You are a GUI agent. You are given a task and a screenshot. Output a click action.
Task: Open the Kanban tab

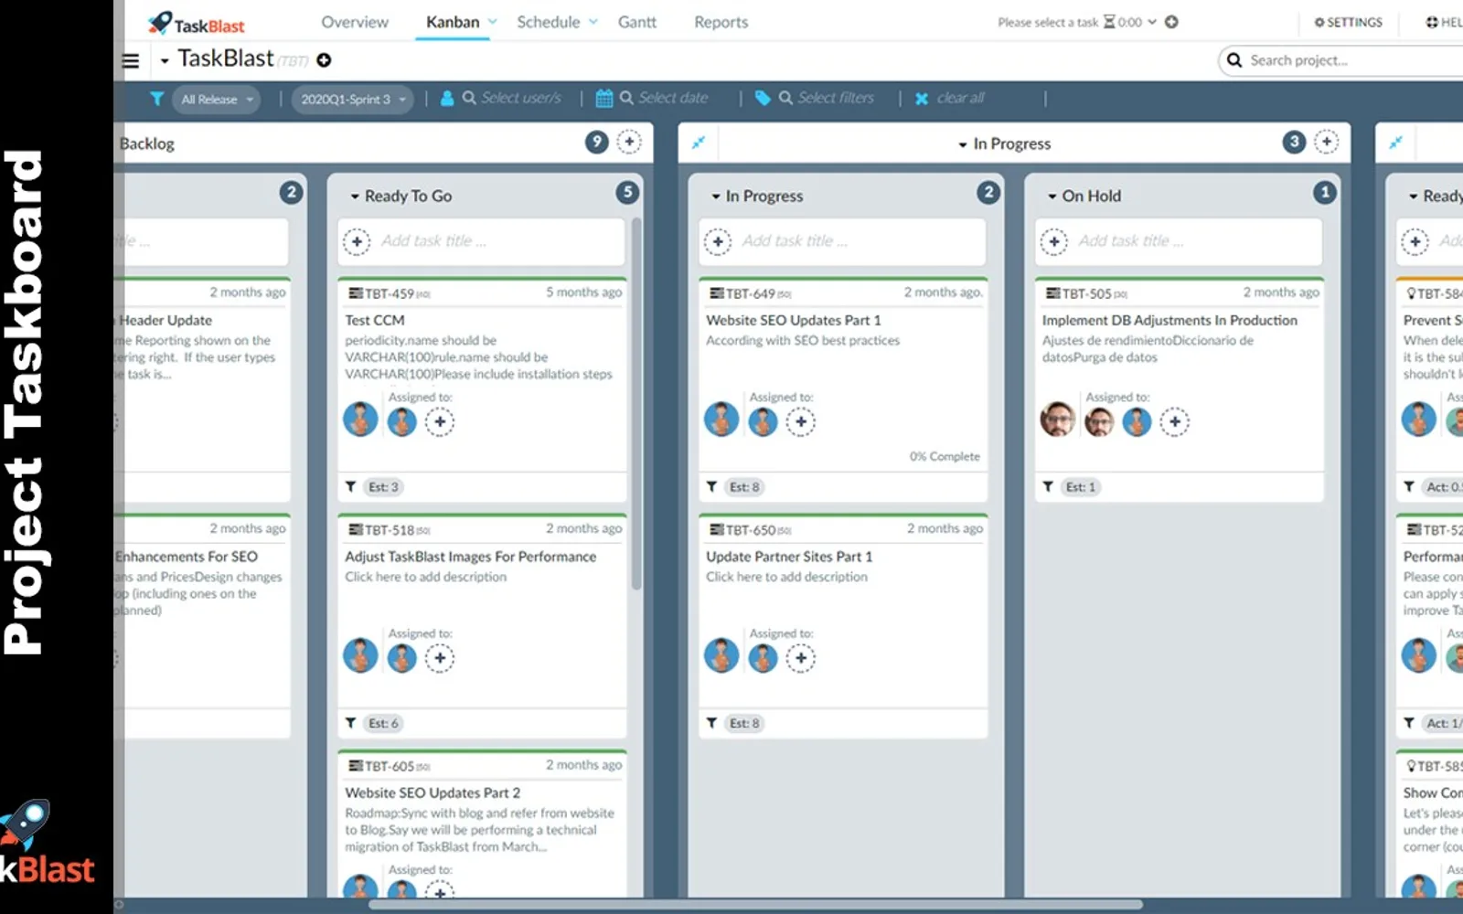[x=453, y=22]
